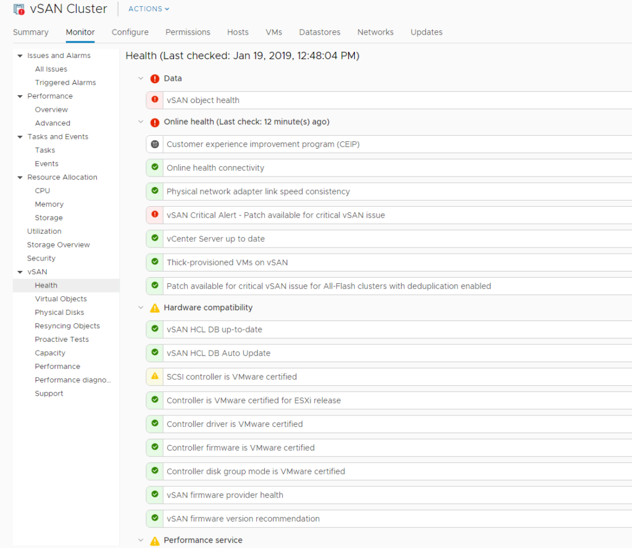Collapse the Online health group
This screenshot has width=632, height=548.
[141, 122]
